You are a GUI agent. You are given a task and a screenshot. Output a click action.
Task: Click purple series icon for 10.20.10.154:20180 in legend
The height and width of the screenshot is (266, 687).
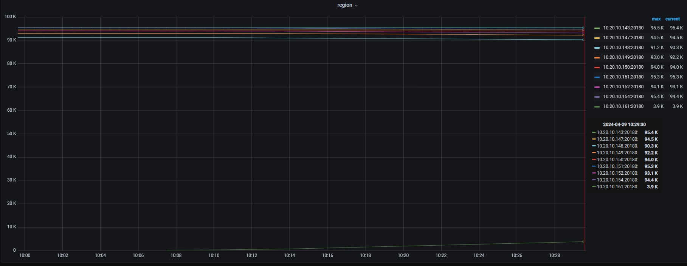click(597, 97)
